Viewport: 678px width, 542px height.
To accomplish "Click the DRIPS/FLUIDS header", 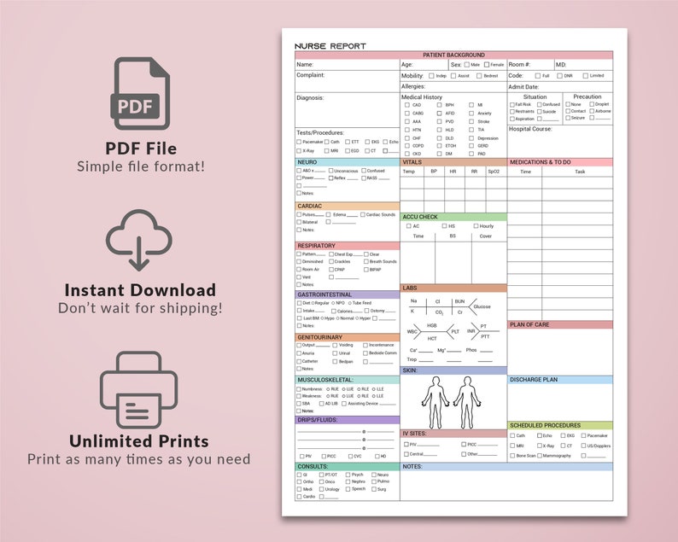I will 348,420.
